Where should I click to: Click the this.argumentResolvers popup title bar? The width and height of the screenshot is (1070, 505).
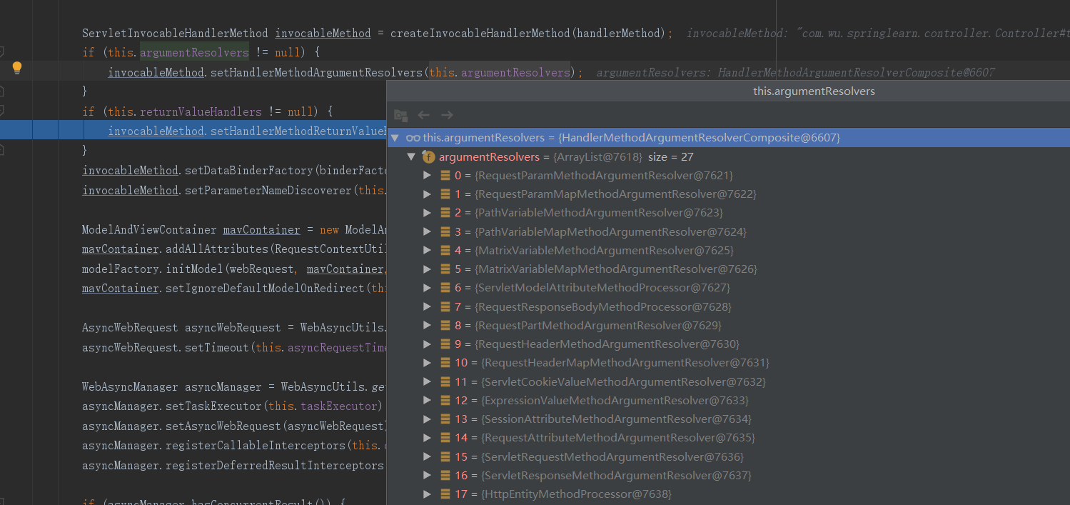(728, 91)
